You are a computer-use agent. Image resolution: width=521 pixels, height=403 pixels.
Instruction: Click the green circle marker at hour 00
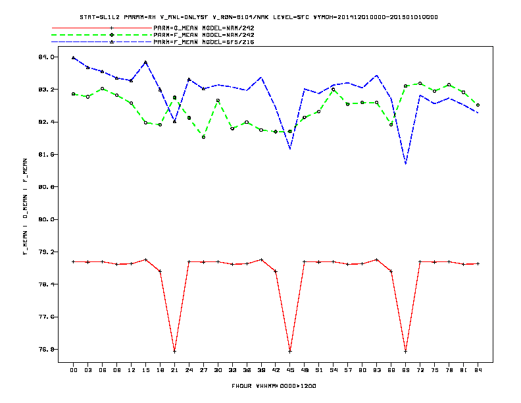point(74,94)
